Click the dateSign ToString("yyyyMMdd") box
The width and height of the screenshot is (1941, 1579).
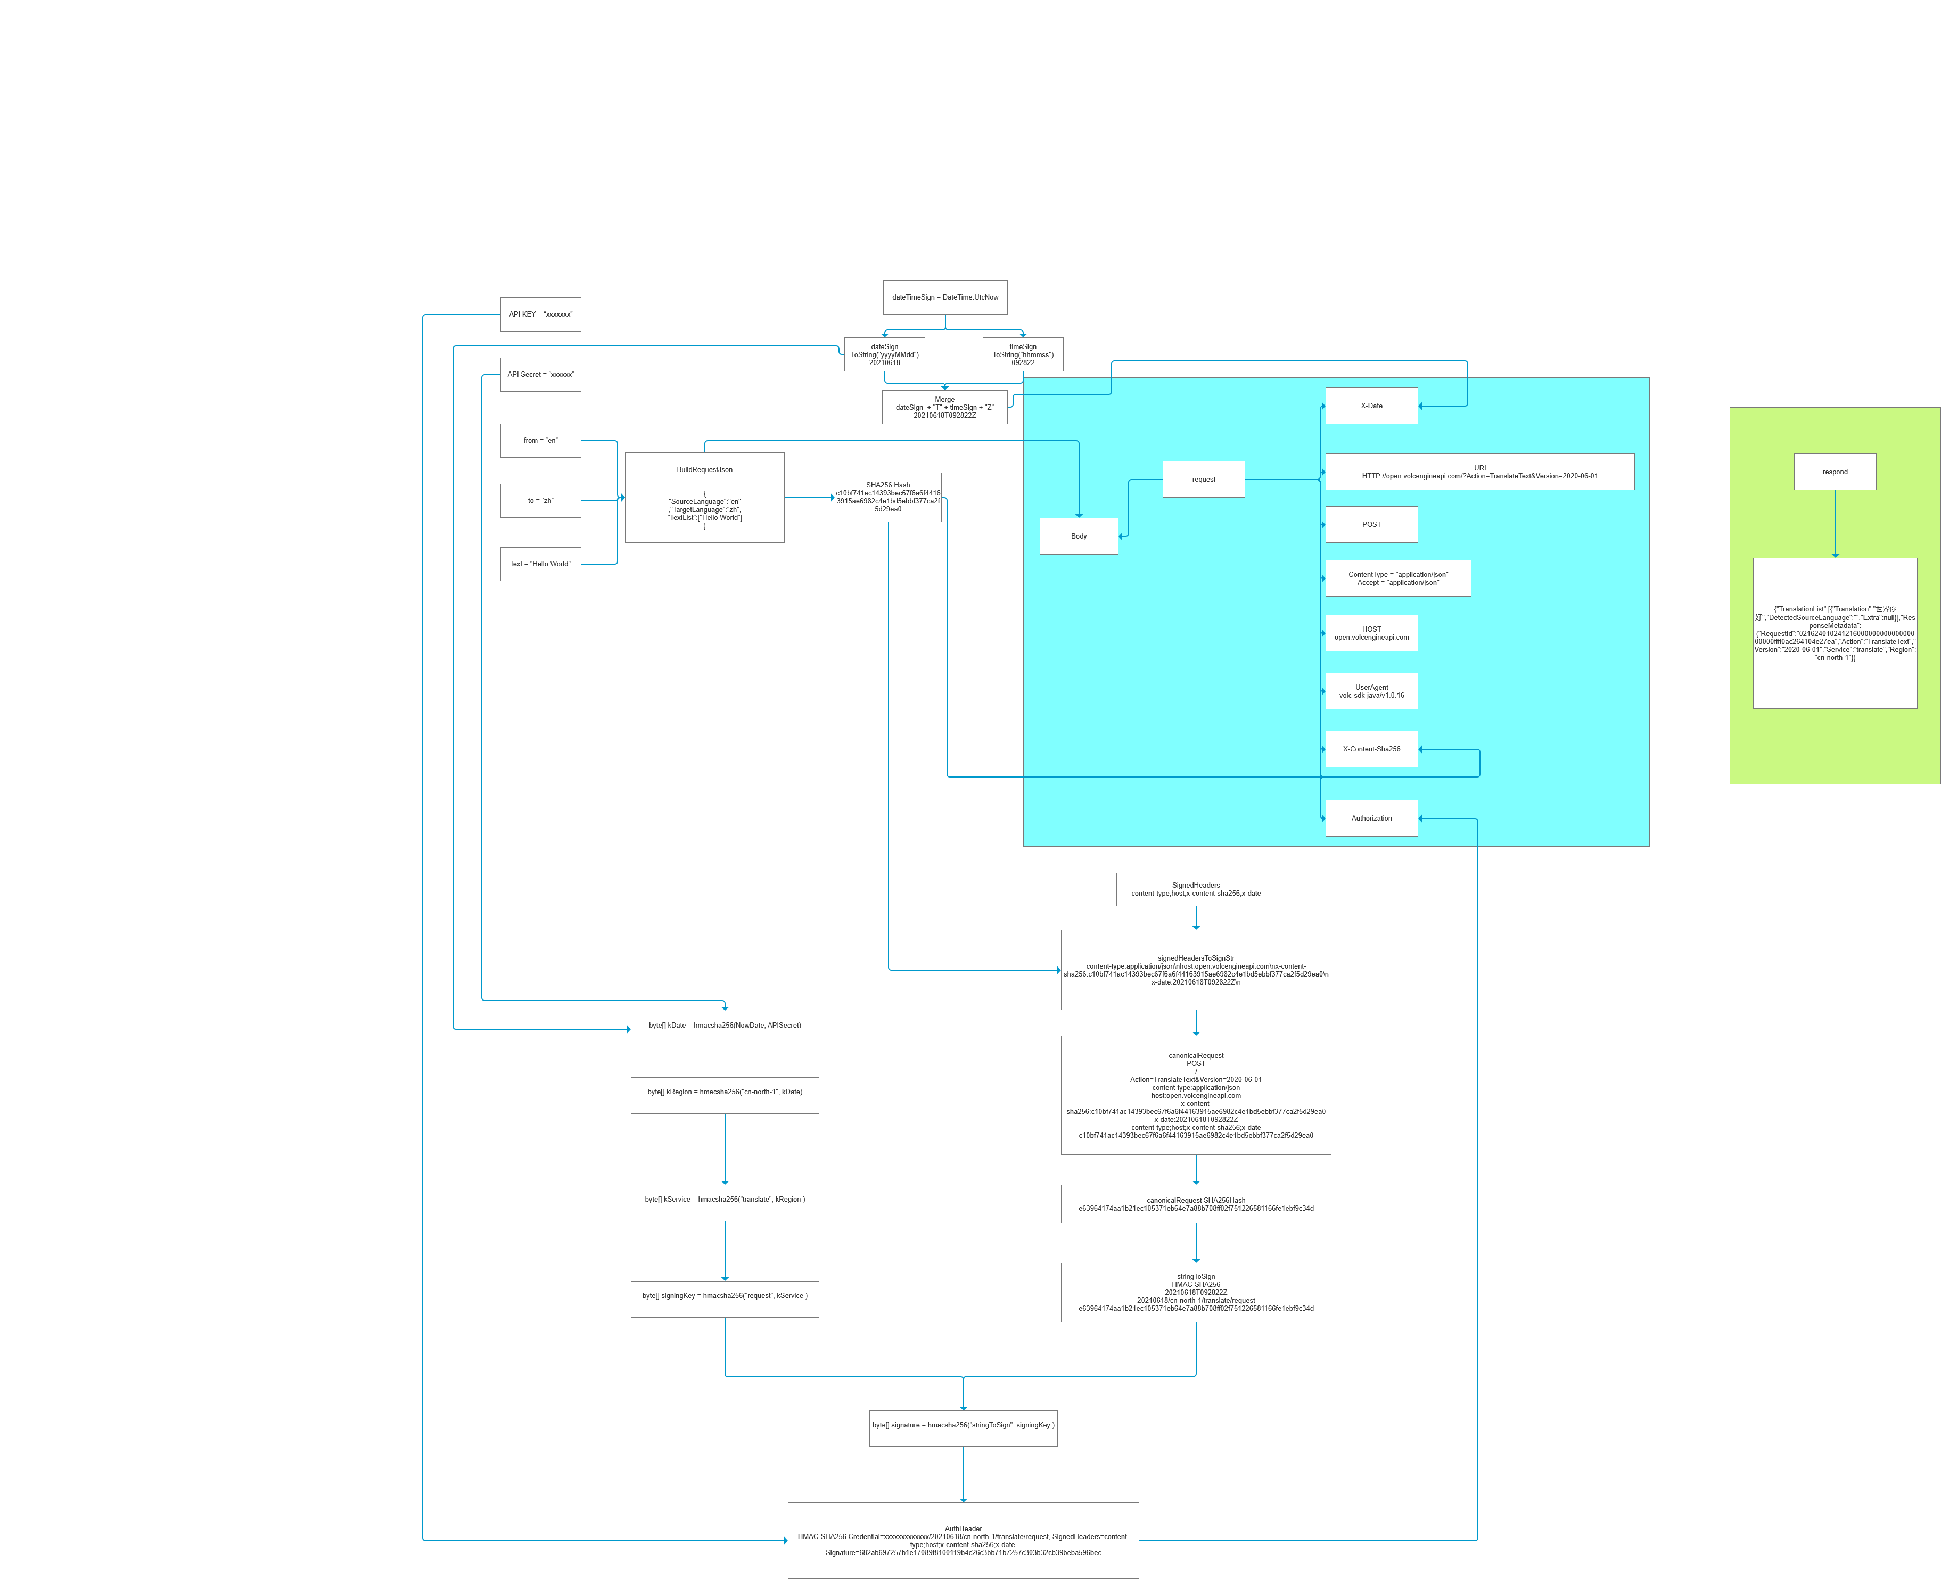coord(884,355)
